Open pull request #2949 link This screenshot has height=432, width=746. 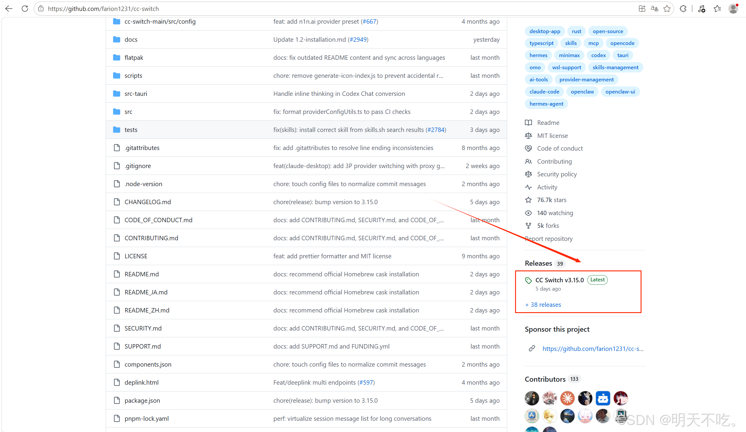pyautogui.click(x=358, y=40)
